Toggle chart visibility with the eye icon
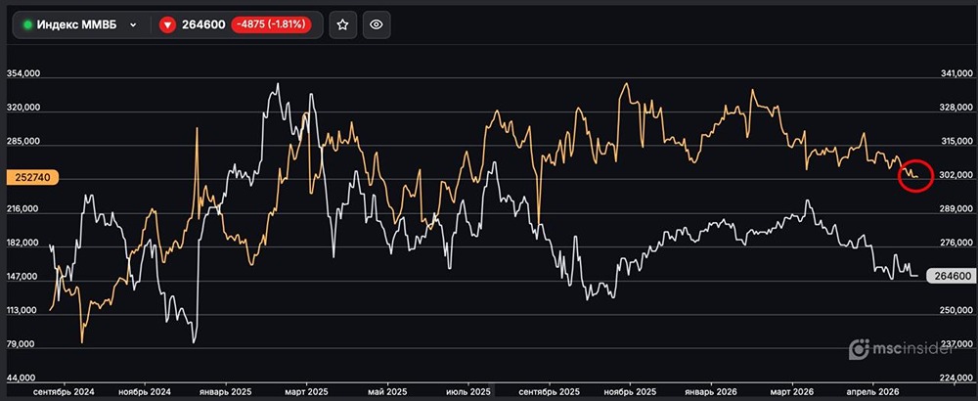978x401 pixels. pyautogui.click(x=377, y=25)
